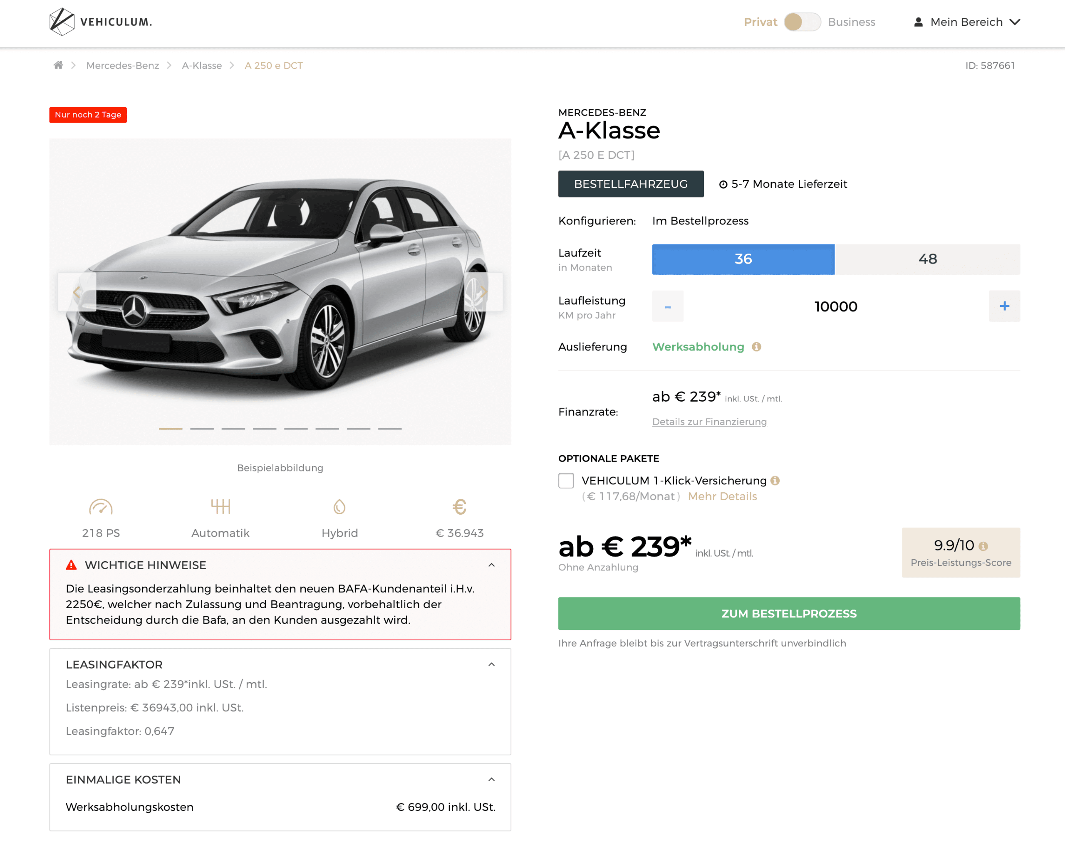The height and width of the screenshot is (861, 1065).
Task: Toggle Privat/Business switch
Action: coord(802,22)
